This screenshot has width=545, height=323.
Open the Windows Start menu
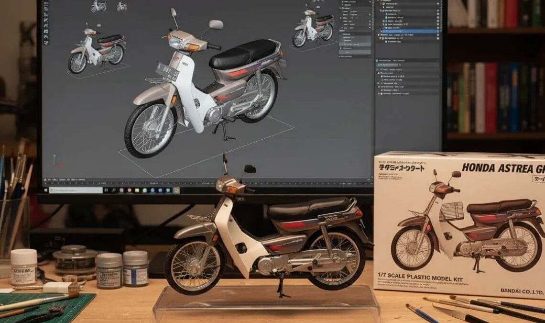(x=46, y=190)
